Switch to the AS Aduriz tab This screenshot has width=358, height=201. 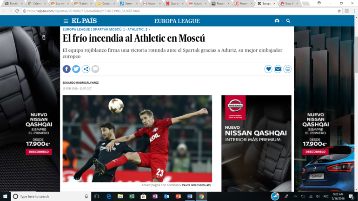click(197, 3)
